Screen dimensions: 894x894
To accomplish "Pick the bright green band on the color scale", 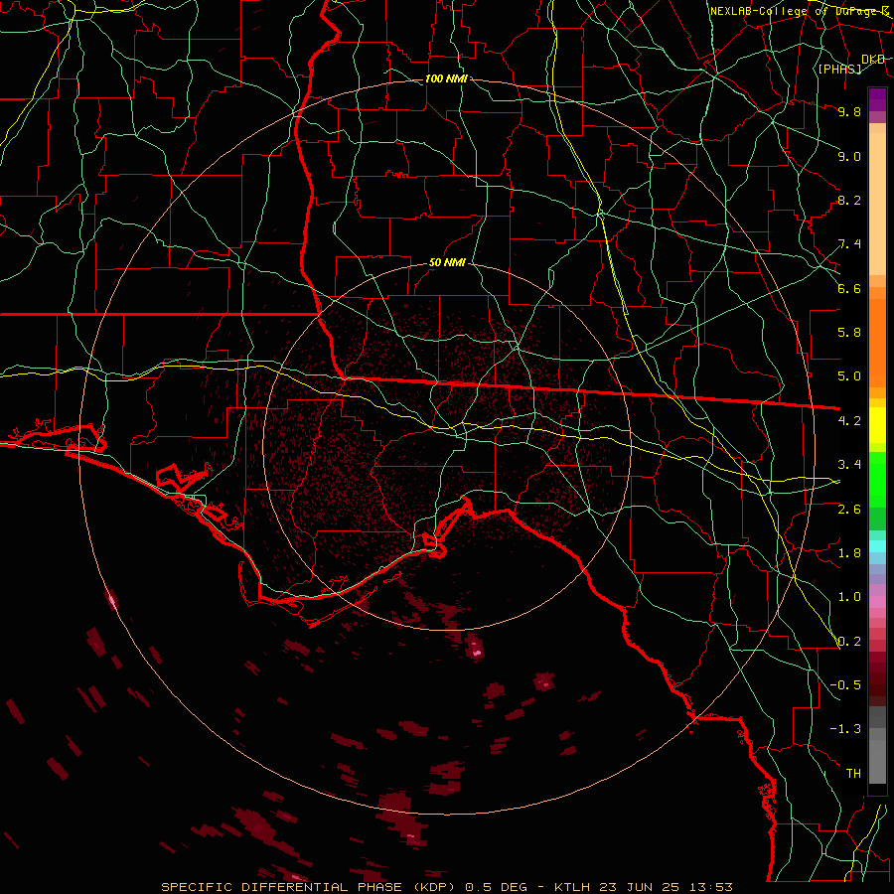I will (877, 479).
